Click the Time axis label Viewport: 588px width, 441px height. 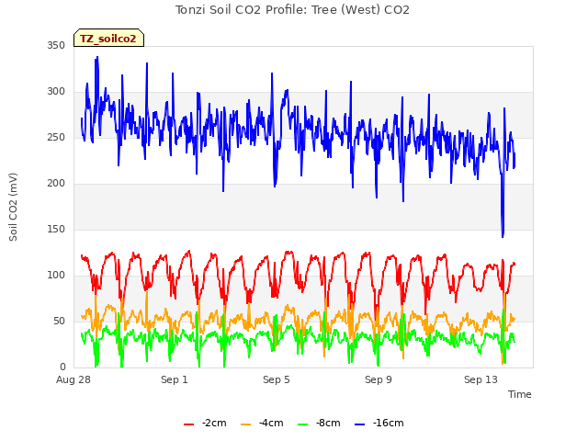[519, 394]
